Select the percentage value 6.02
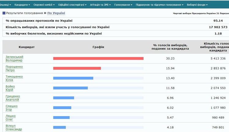Image resolution: width=229 pixels, height=132 pixels. click(170, 108)
